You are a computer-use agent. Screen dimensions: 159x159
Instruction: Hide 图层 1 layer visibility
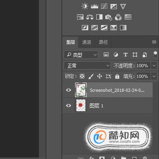click(x=68, y=106)
